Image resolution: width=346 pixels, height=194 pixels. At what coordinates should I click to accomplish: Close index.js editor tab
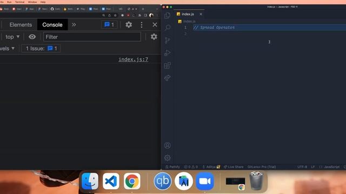coord(201,14)
